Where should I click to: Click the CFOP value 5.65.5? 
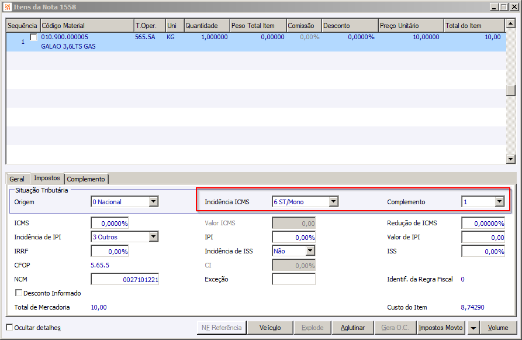(100, 265)
